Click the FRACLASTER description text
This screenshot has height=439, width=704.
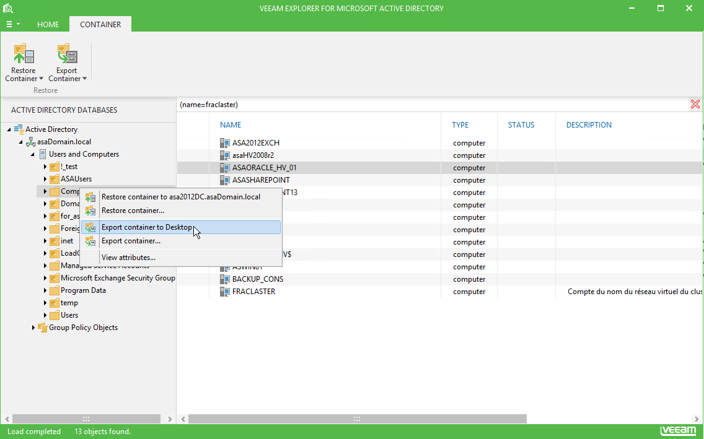coord(635,292)
